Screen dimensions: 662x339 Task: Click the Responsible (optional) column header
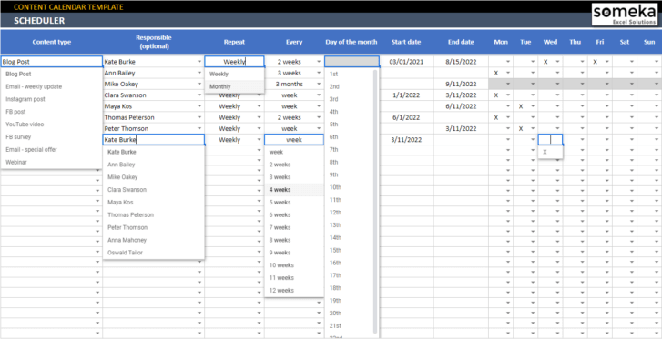tap(154, 42)
